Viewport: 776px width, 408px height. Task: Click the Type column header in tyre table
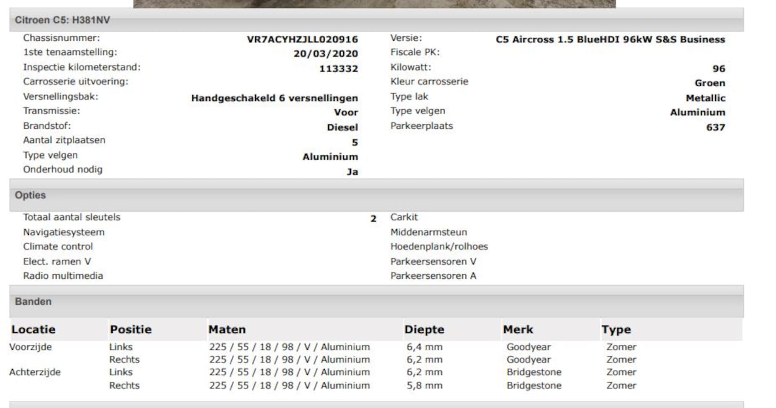coord(616,329)
